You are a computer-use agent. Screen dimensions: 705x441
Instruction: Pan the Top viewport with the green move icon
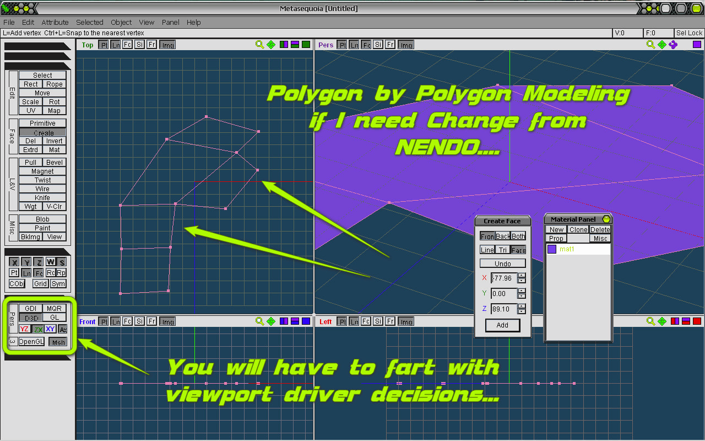click(271, 45)
